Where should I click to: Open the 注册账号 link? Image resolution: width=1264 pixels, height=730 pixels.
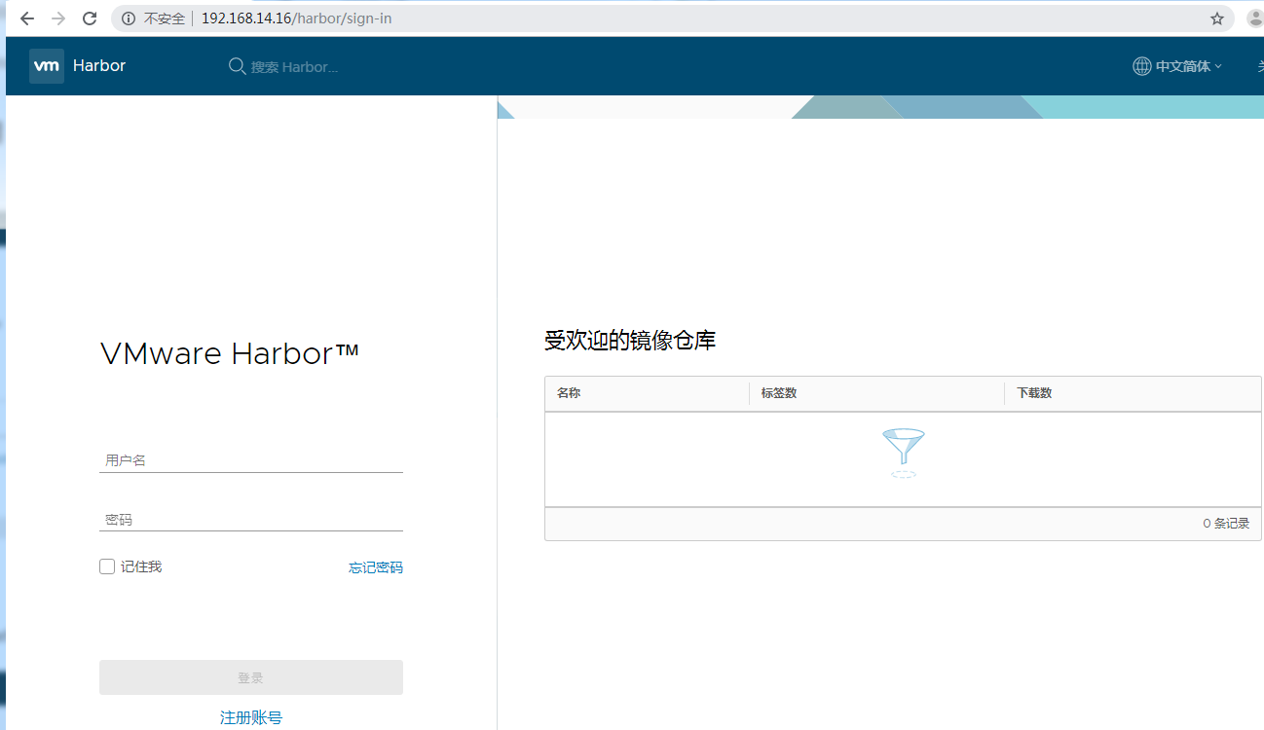[x=251, y=717]
